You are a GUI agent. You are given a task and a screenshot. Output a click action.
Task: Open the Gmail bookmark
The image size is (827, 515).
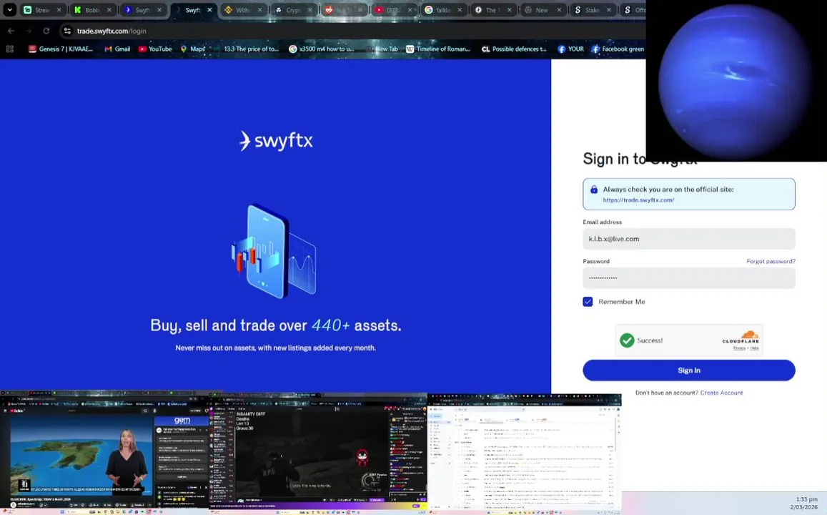click(117, 49)
